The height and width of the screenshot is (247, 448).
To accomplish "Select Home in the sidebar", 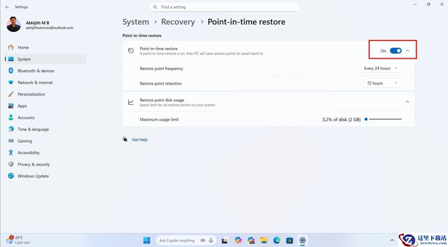I will [23, 47].
